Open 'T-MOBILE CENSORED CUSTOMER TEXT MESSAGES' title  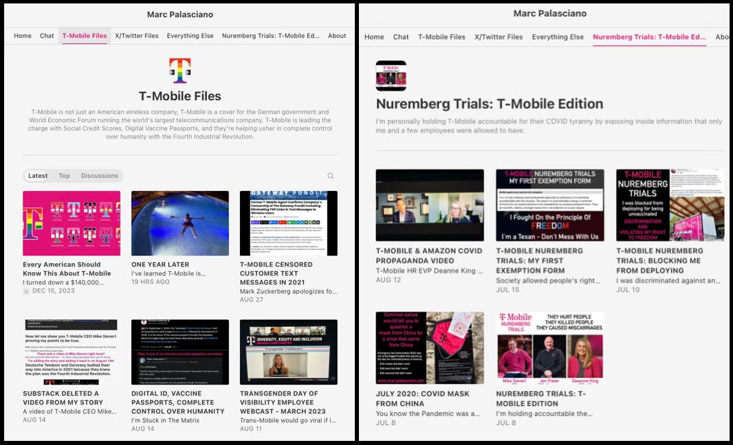pos(276,273)
